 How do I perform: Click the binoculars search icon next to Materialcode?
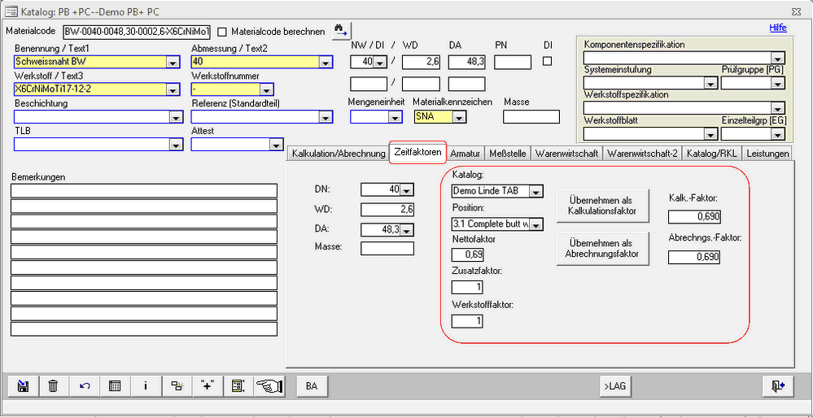coord(340,31)
